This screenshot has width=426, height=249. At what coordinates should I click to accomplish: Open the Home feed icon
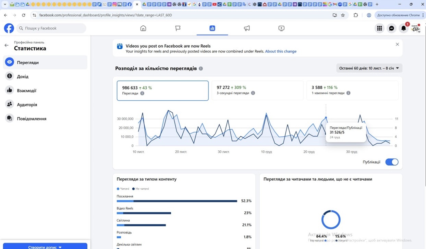[x=143, y=28]
